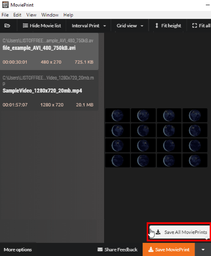This screenshot has width=211, height=256.
Task: Click the Fit all expand icon
Action: pos(195,25)
